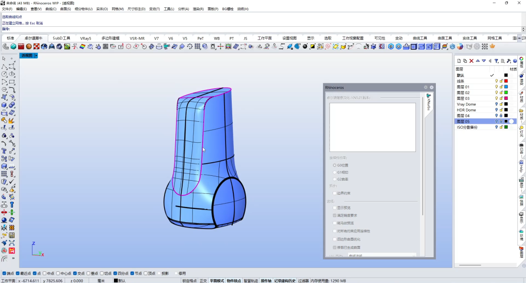The image size is (526, 283).
Task: Toggle lock of 图层 04 layer
Action: 501,115
